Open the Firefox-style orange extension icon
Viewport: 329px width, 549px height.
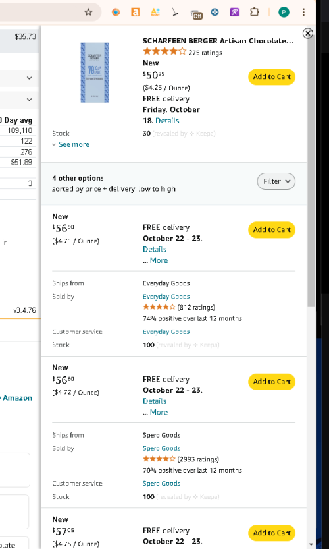click(x=116, y=13)
